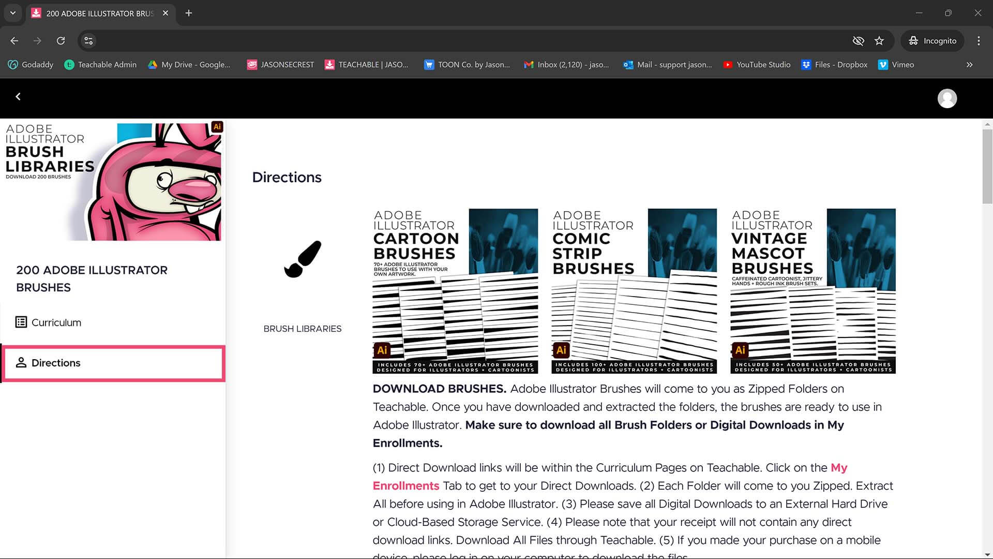
Task: Bookmark this page with the star icon
Action: coord(879,41)
